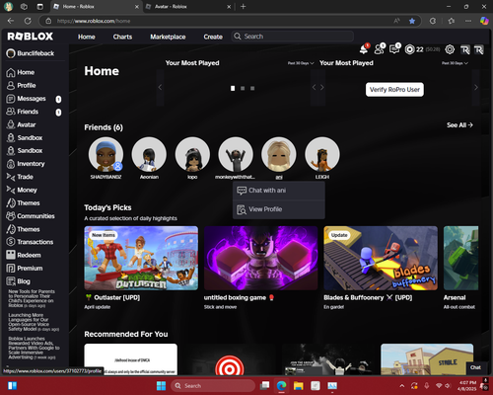Refresh the page
493x395 pixels.
pos(28,21)
